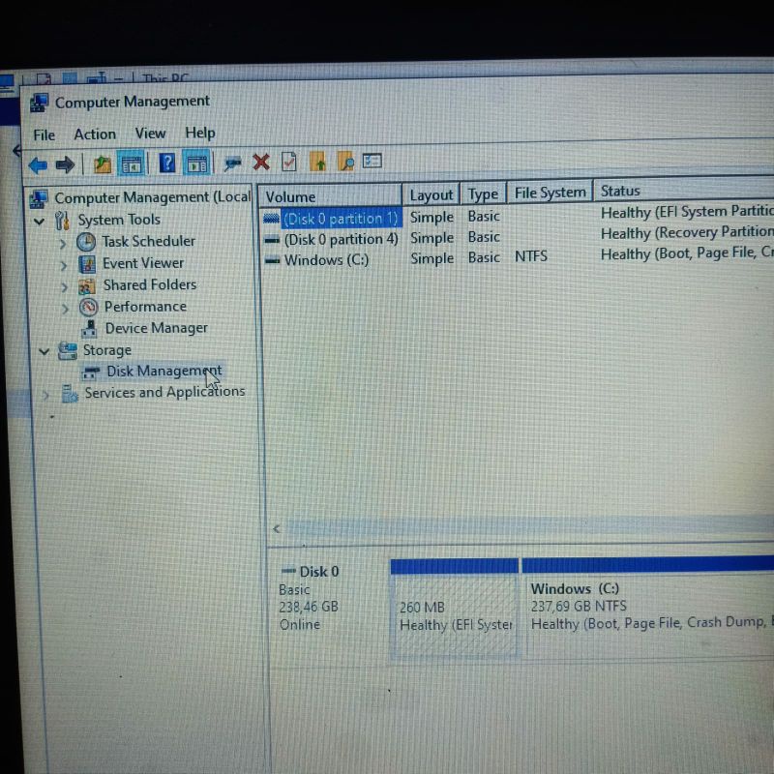This screenshot has width=774, height=774.
Task: Collapse the Storage node
Action: (45, 351)
